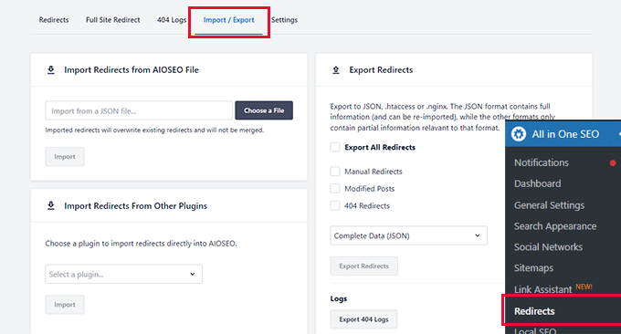Click Import button under the JSON file field
This screenshot has height=334, width=621.
click(65, 157)
